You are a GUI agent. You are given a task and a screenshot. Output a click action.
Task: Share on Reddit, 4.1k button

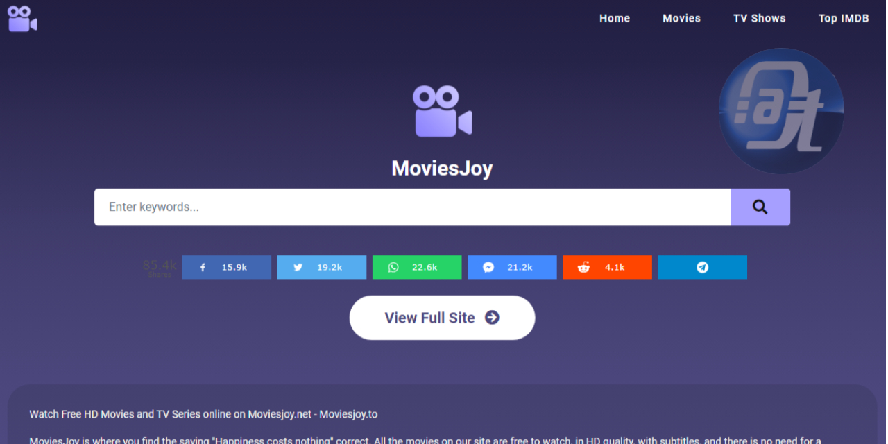(x=607, y=267)
